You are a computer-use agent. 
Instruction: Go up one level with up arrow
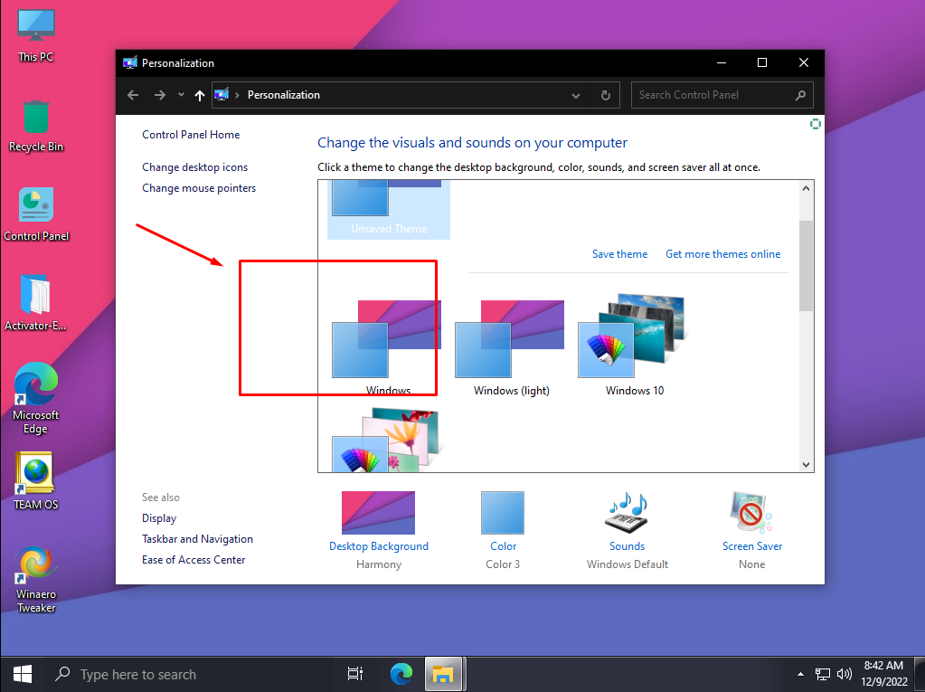pyautogui.click(x=200, y=95)
